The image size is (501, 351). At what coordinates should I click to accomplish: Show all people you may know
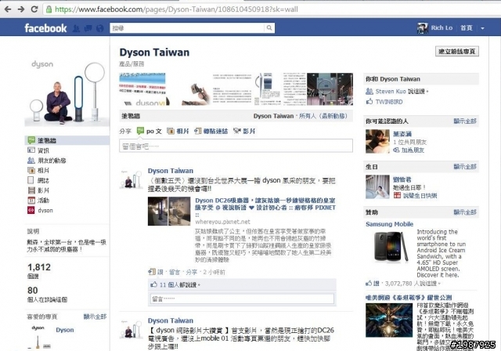[x=465, y=121]
